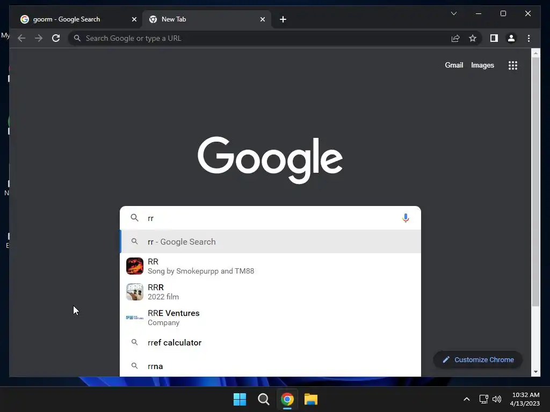Go back with the browser back arrow
Viewport: 550px width, 412px height.
click(21, 38)
